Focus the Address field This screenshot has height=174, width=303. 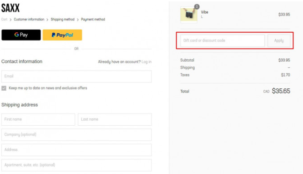click(76, 150)
